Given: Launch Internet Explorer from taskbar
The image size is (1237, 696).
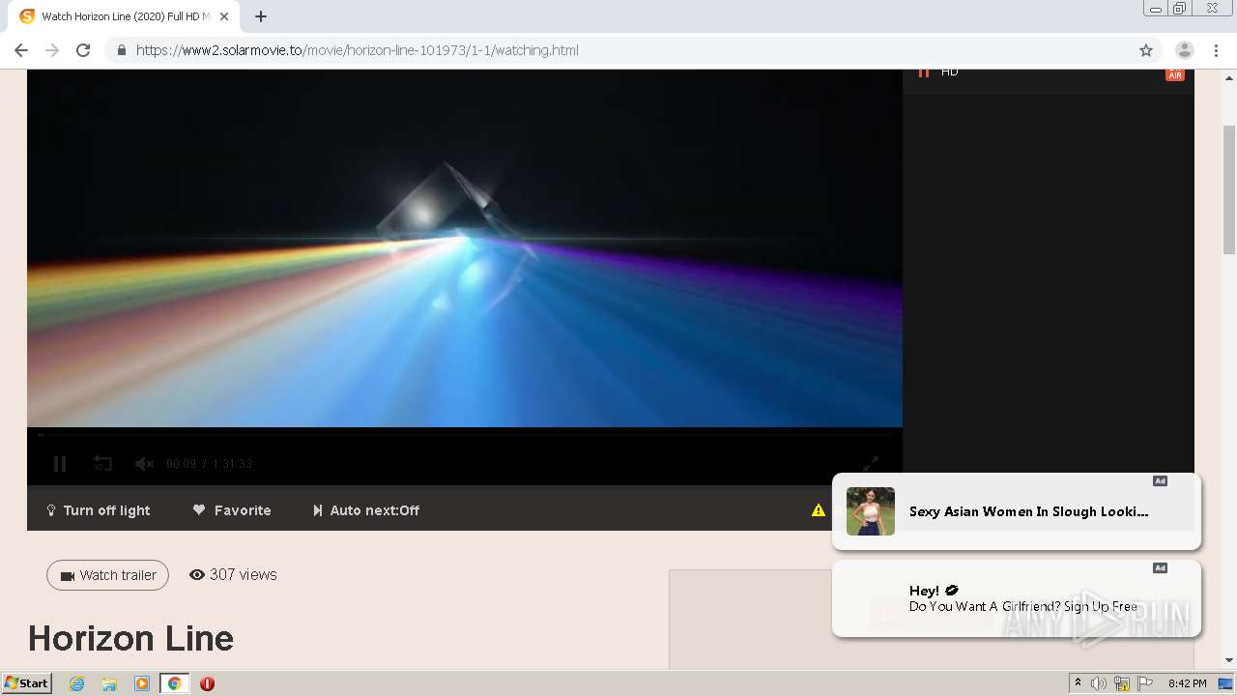Looking at the screenshot, I should tap(77, 683).
